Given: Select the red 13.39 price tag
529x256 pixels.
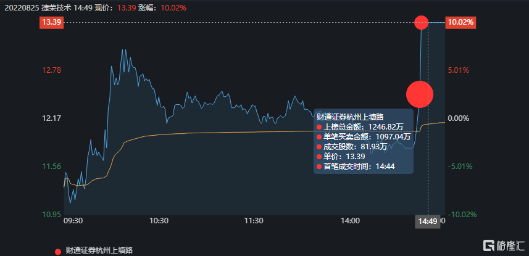Looking at the screenshot, I should click(51, 23).
